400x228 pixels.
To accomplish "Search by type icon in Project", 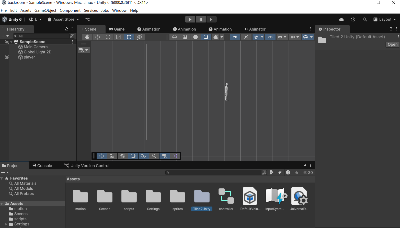I will click(272, 173).
